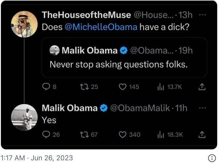Like Malik Obama's "Yes" reply

point(123,135)
